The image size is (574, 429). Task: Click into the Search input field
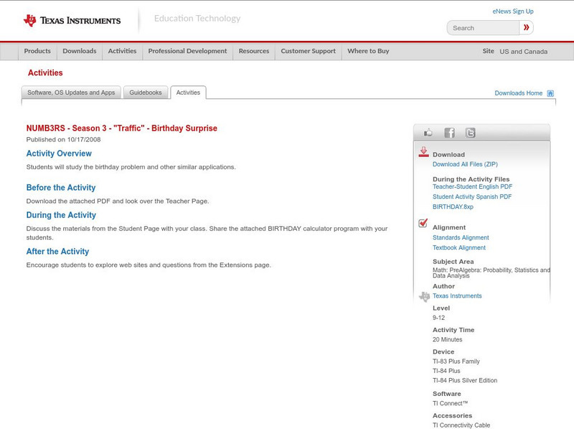483,28
